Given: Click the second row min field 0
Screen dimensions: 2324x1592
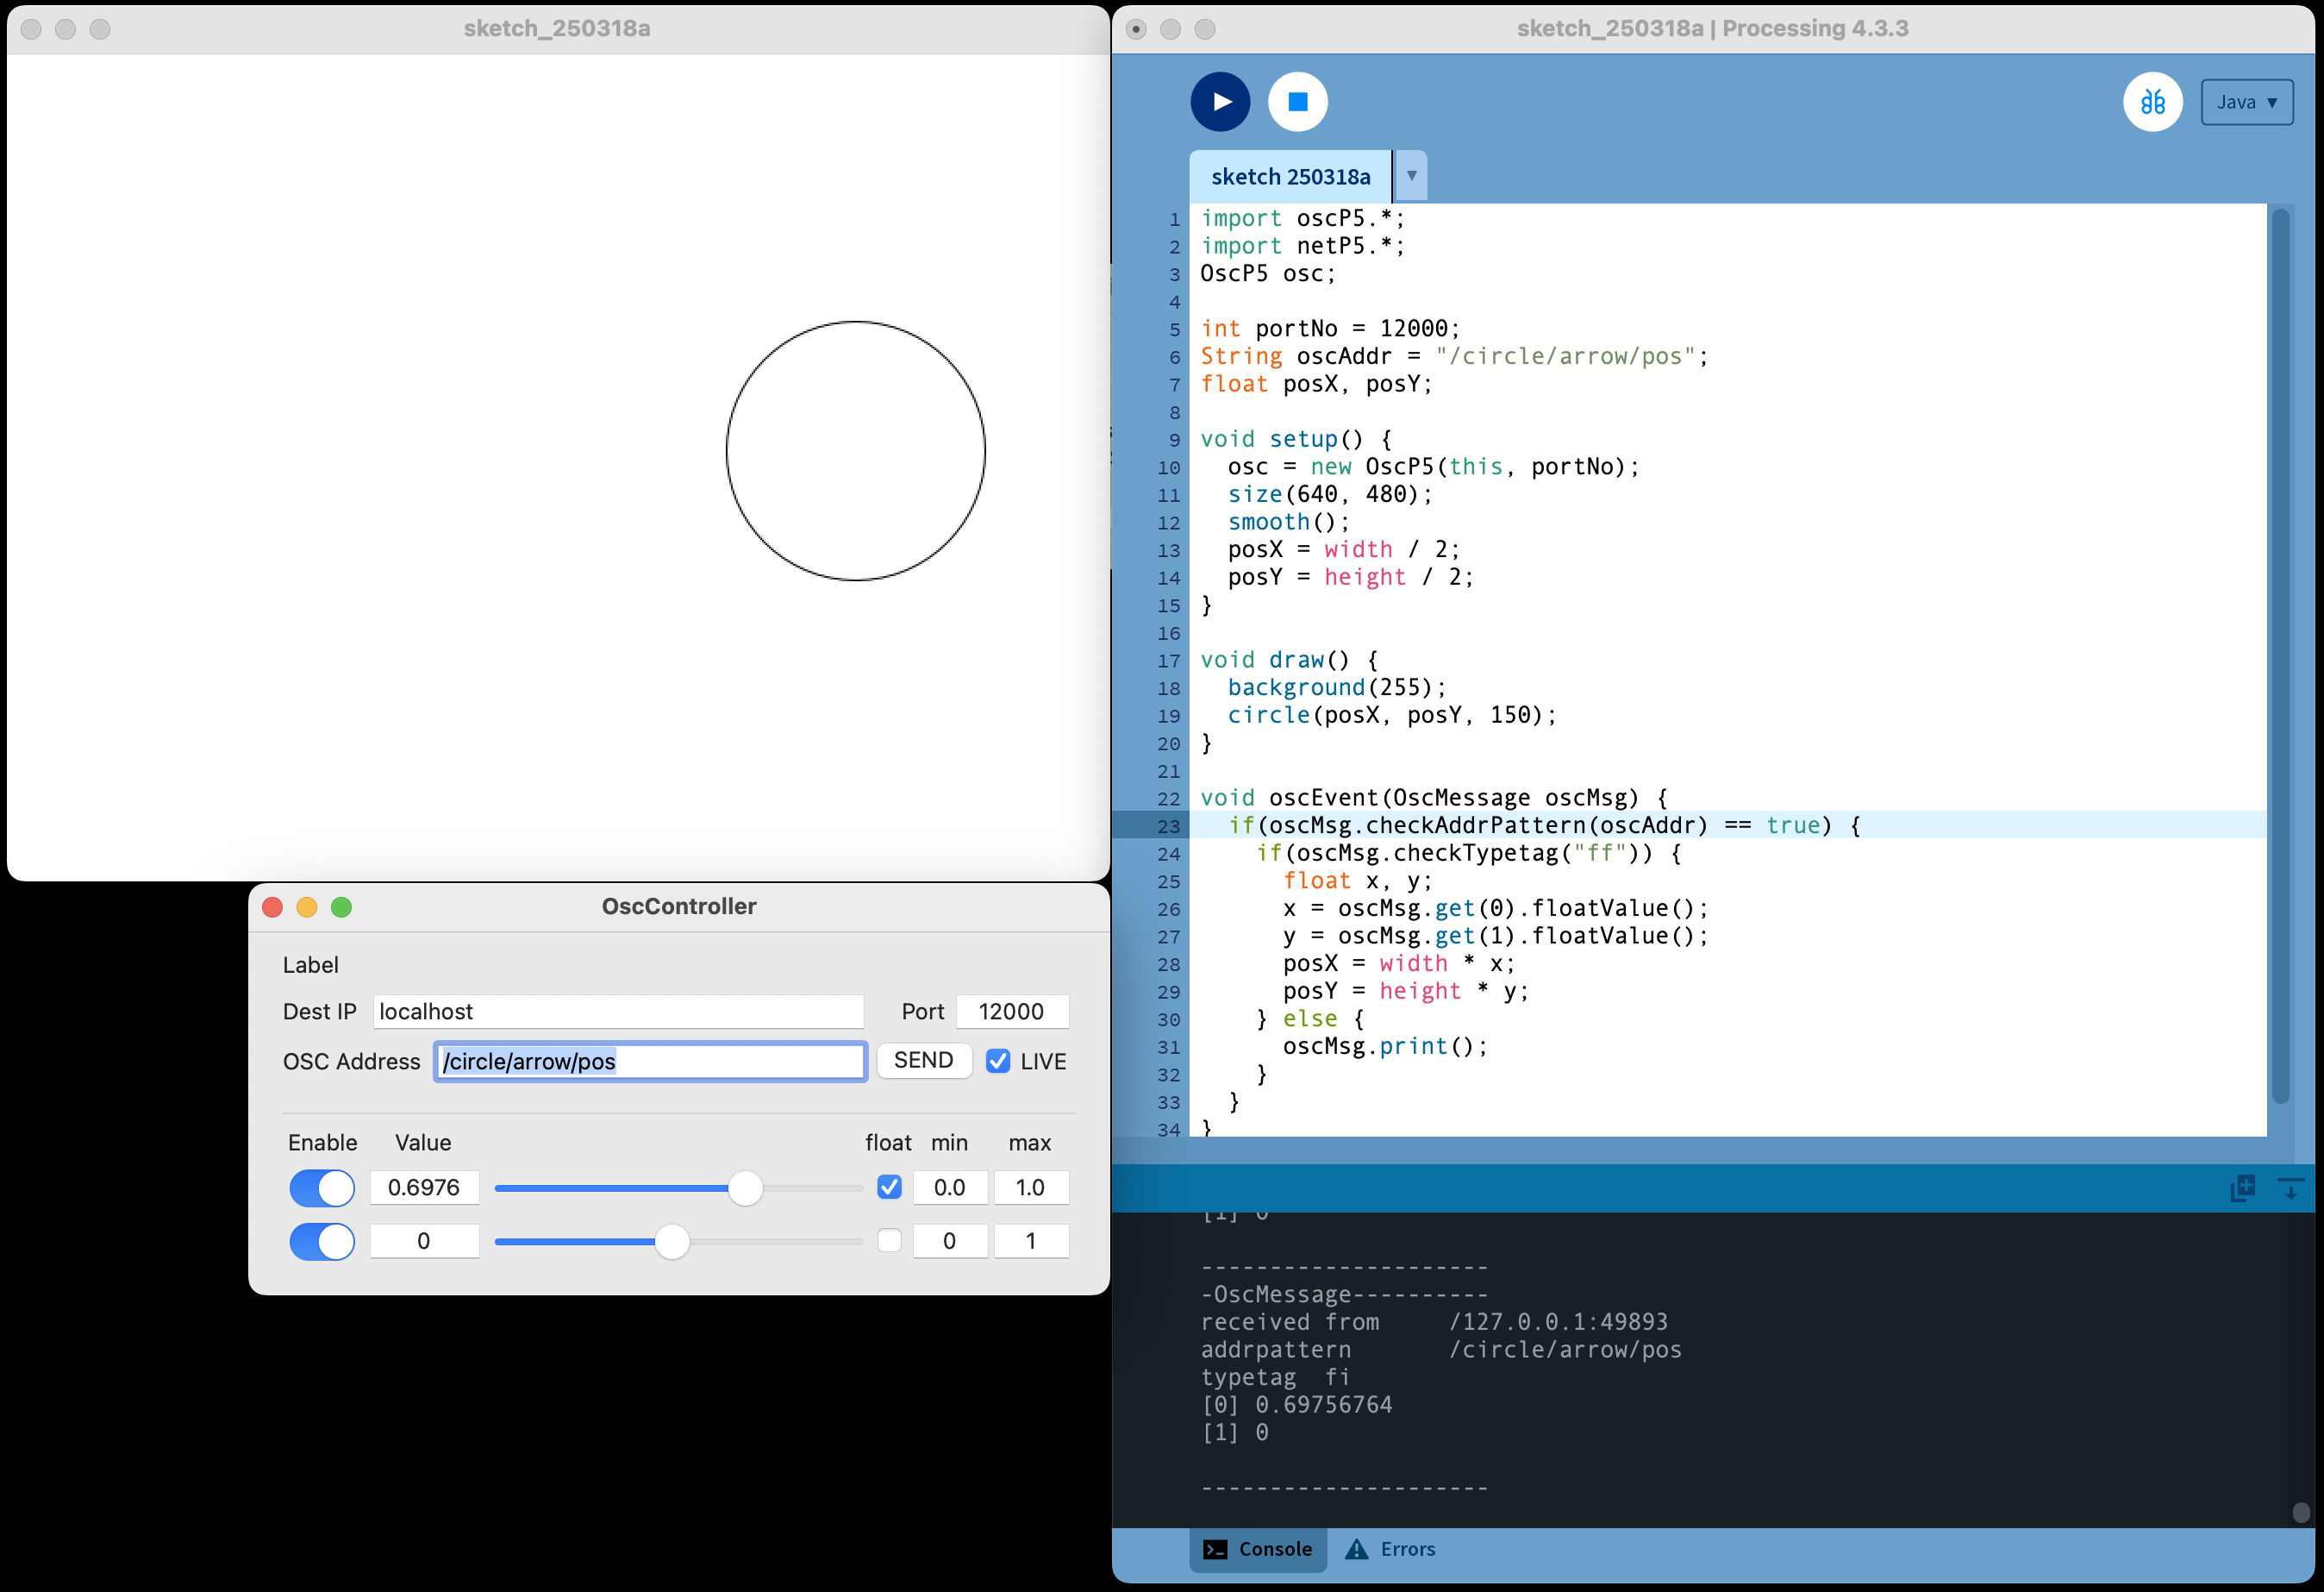Looking at the screenshot, I should pyautogui.click(x=950, y=1242).
